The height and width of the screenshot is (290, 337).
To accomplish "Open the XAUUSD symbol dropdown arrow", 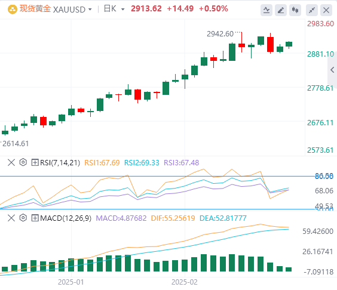I will pyautogui.click(x=90, y=10).
